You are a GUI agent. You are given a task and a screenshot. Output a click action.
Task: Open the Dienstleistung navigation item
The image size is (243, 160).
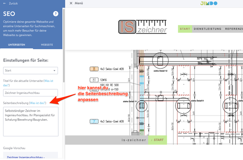point(207,29)
